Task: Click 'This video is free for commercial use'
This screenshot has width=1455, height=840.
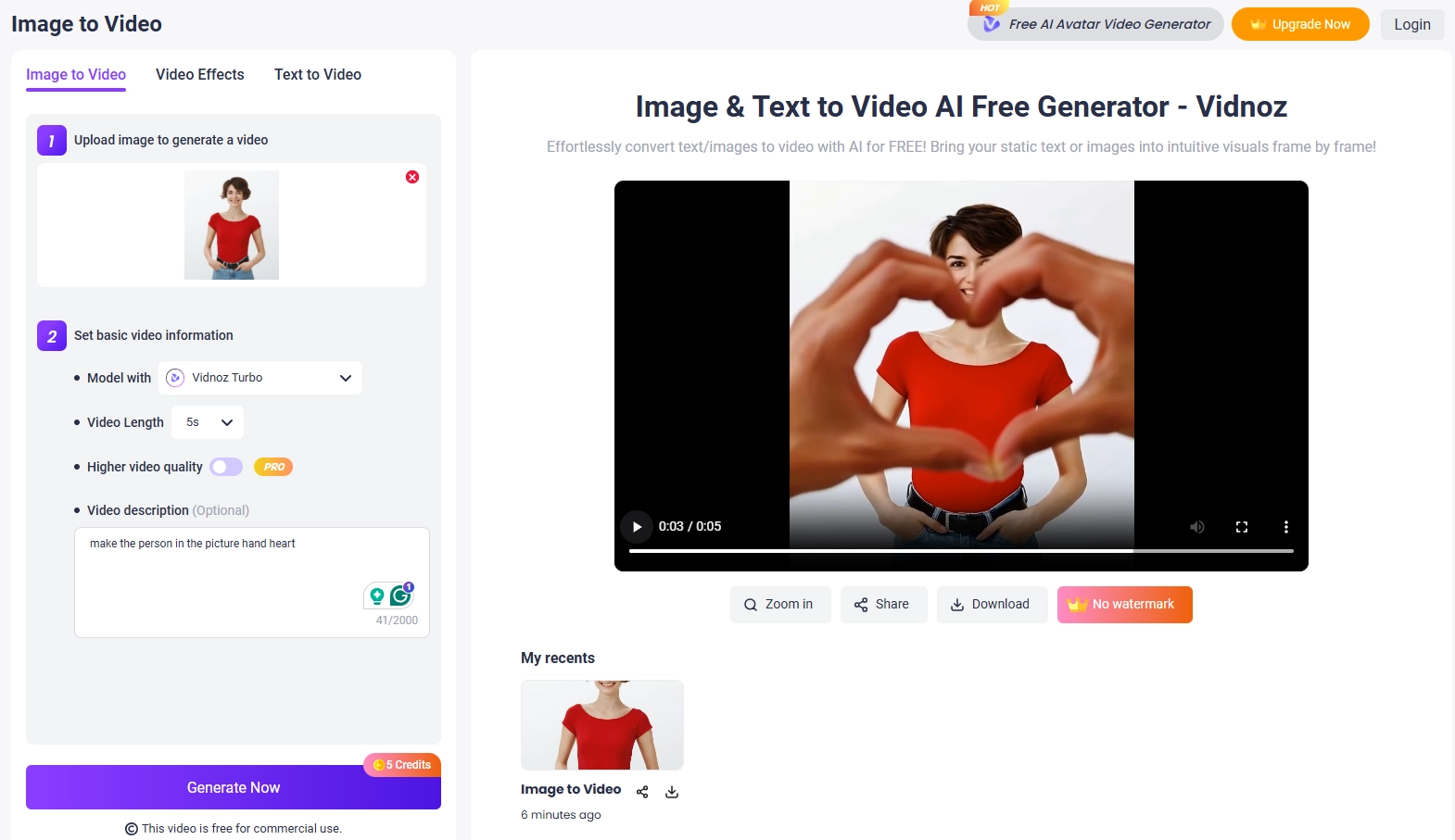Action: point(242,829)
